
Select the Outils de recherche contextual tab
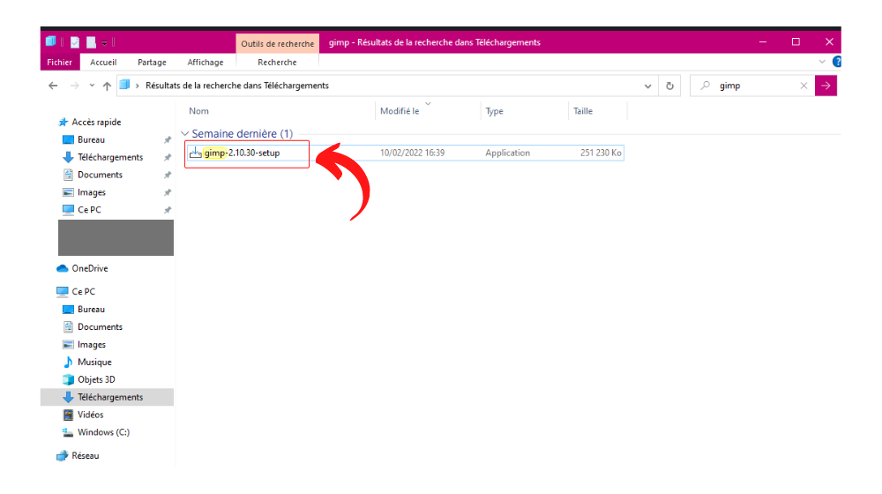277,43
